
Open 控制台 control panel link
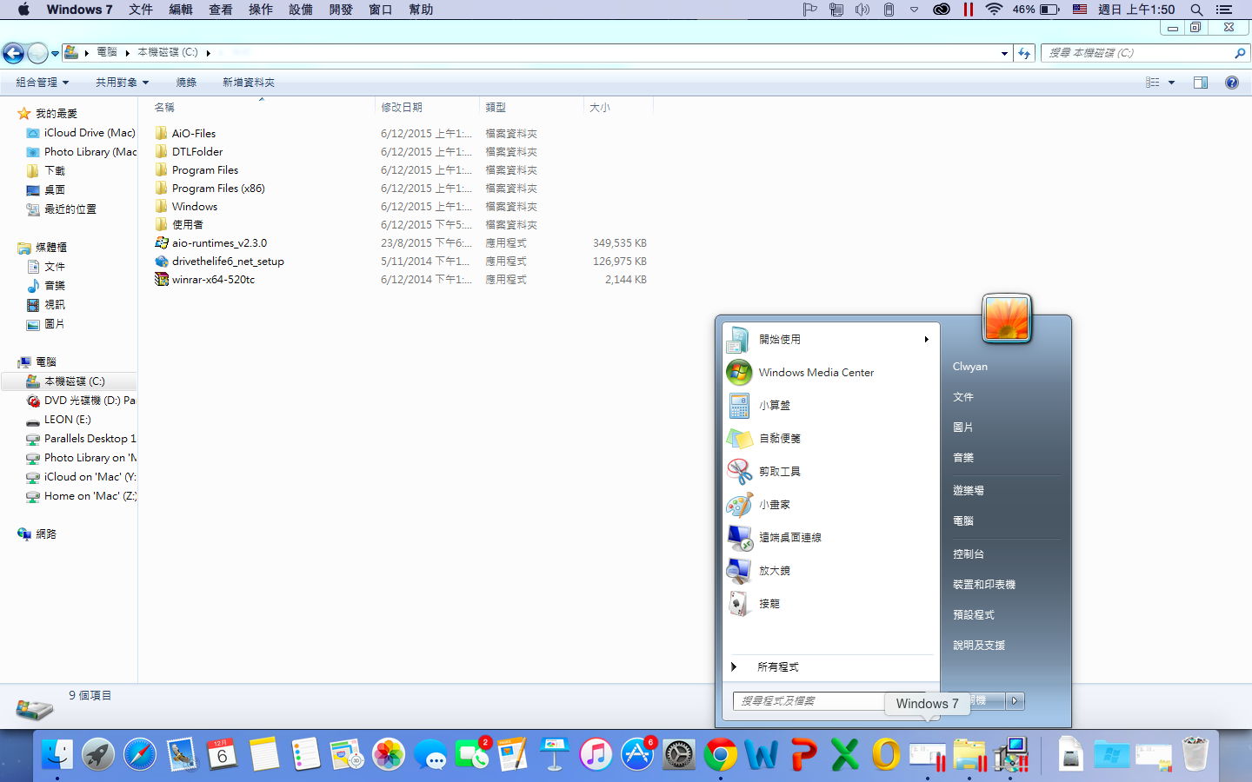[x=968, y=554]
